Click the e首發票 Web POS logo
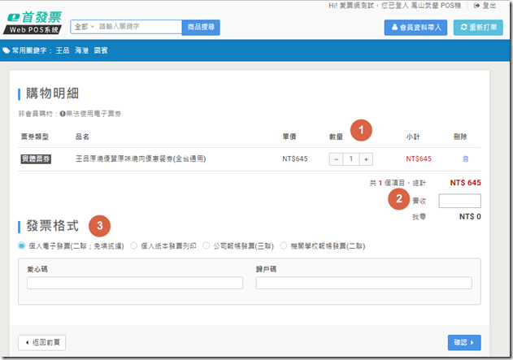Image resolution: width=513 pixels, height=360 pixels. (x=33, y=23)
